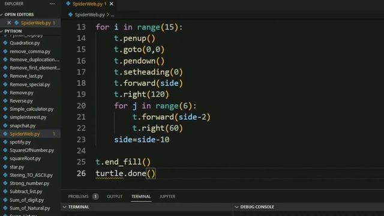Collapse the TERMINAL section header
The image size is (384, 216).
point(76,207)
